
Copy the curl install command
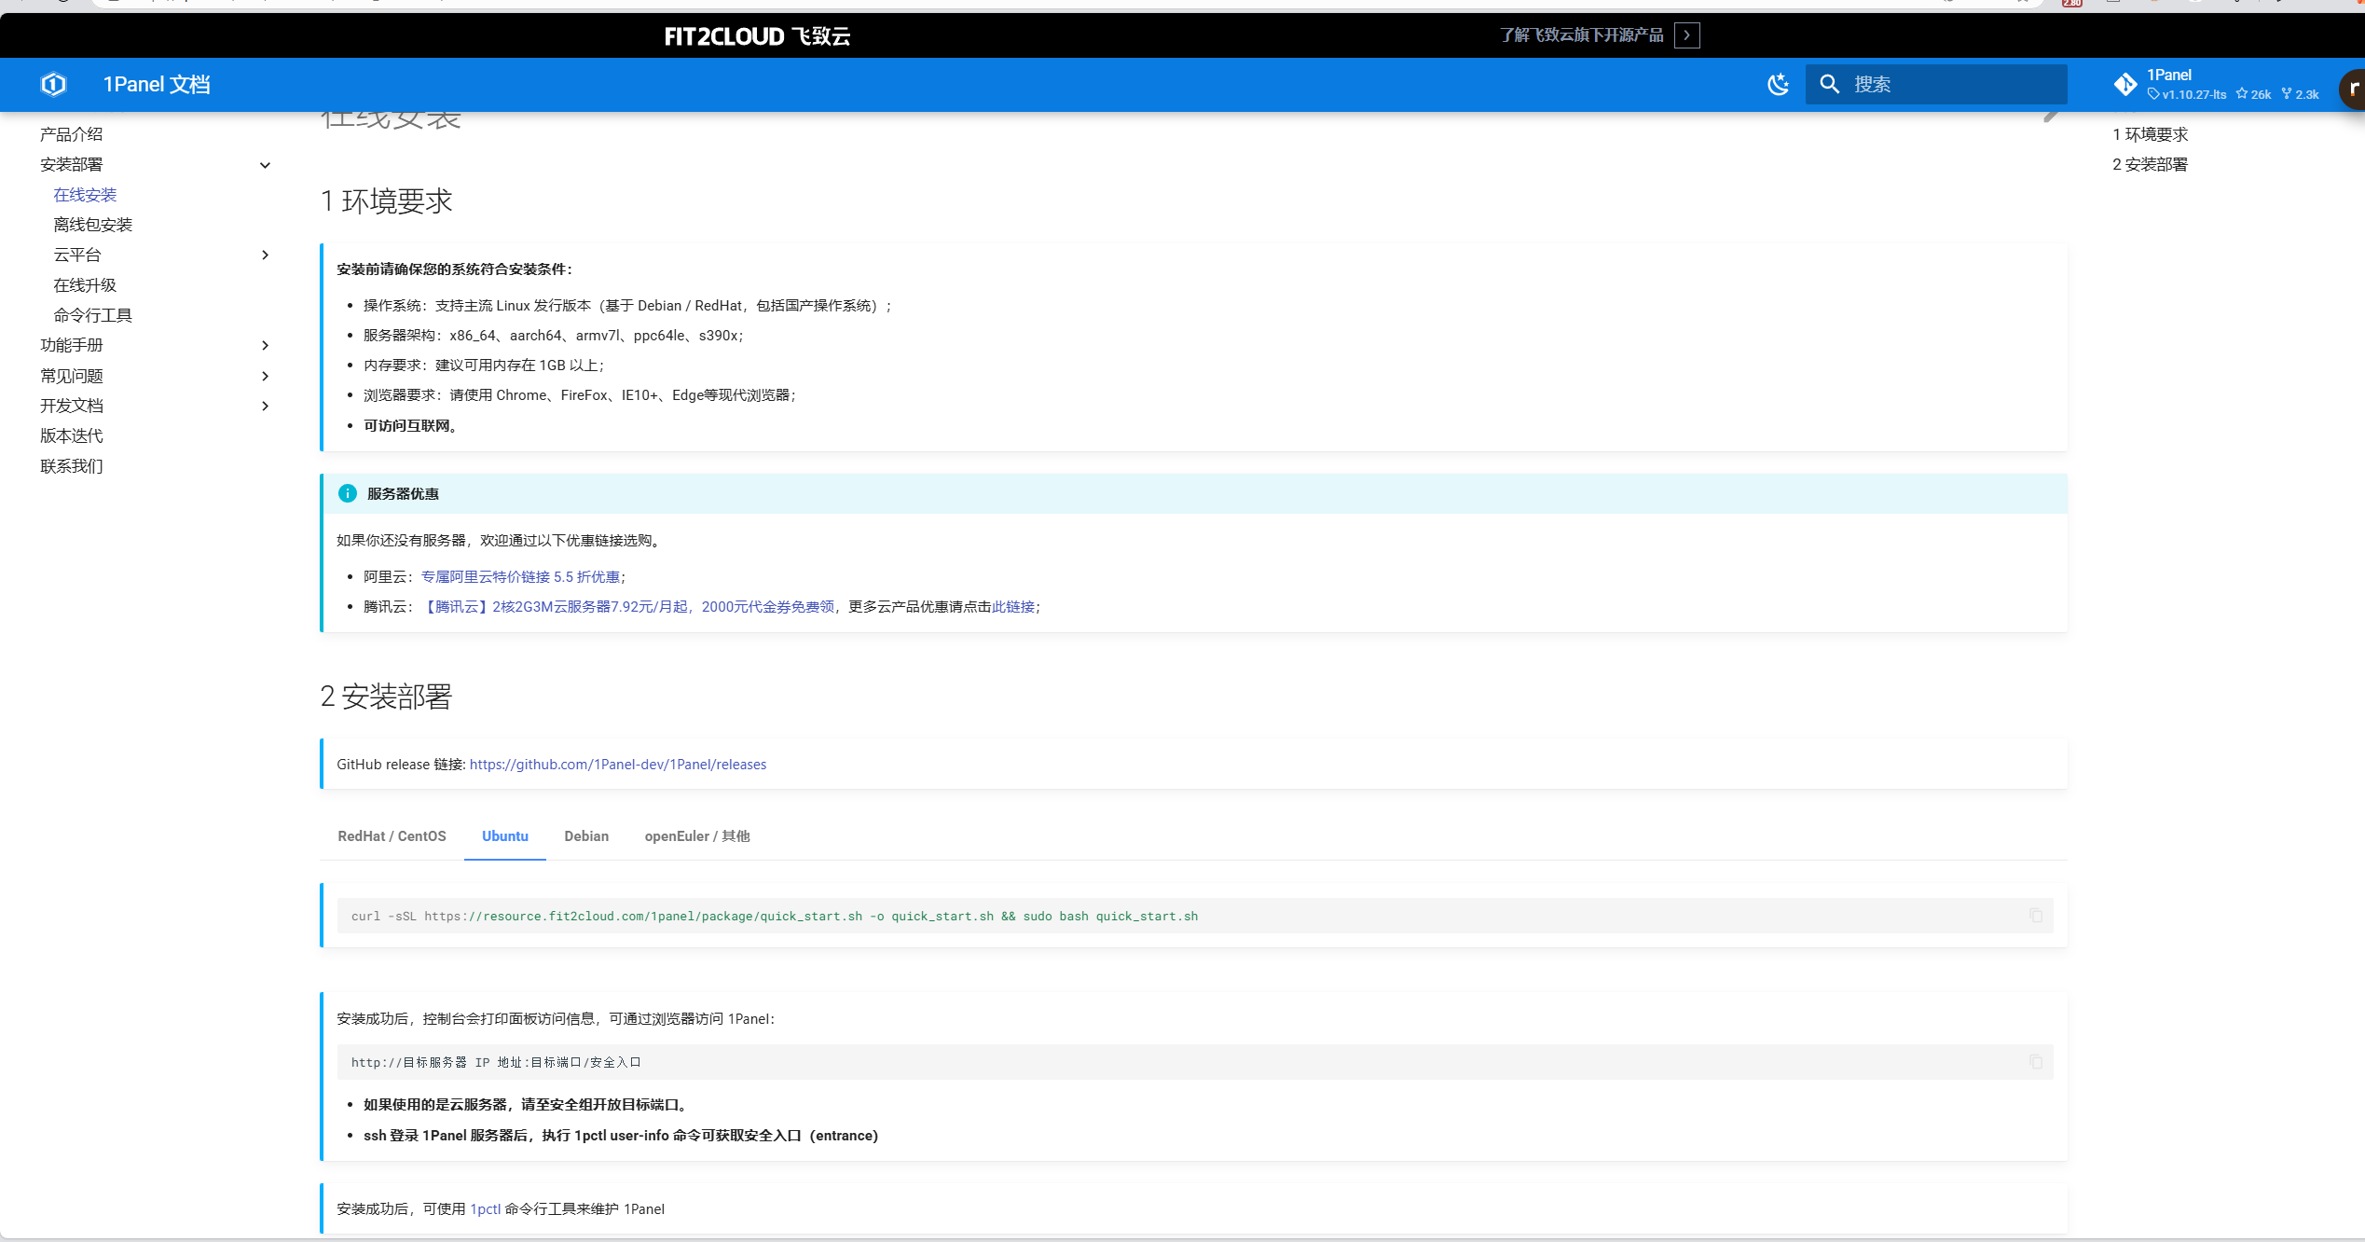(2036, 916)
